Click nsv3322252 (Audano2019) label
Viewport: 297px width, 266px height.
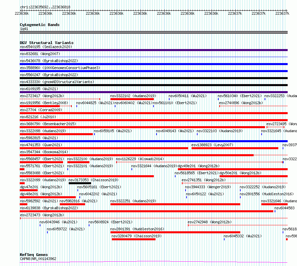(x=263, y=187)
